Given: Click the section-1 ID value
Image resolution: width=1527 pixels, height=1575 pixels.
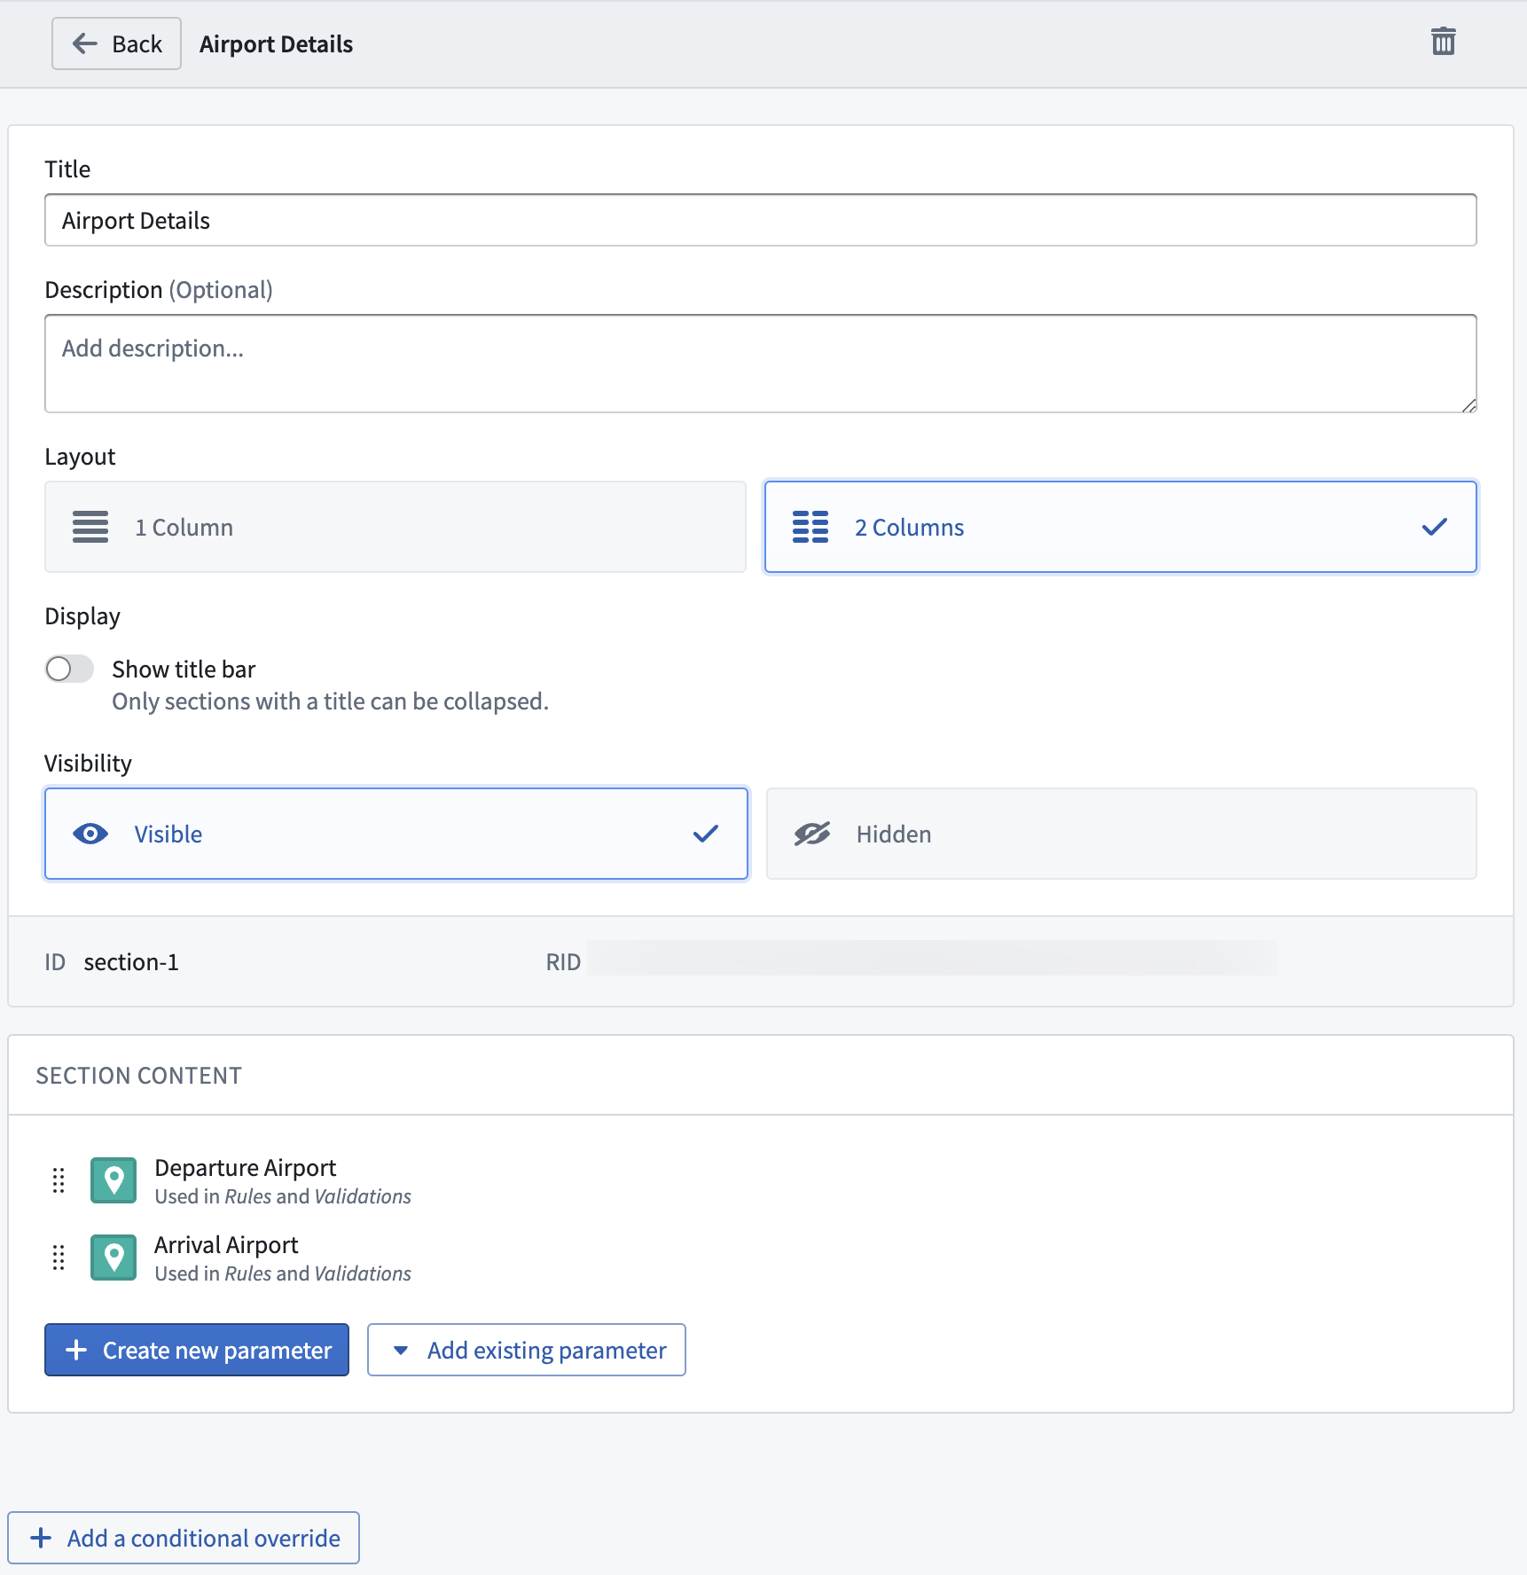Looking at the screenshot, I should click(131, 962).
